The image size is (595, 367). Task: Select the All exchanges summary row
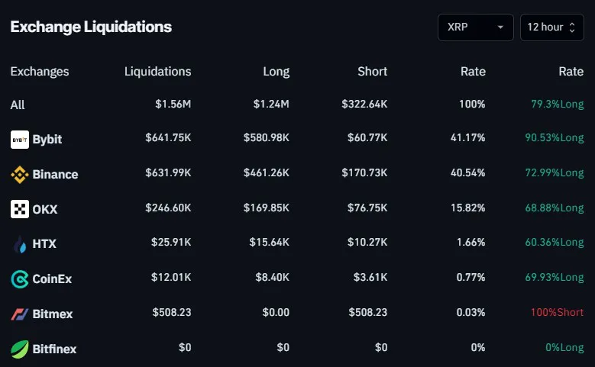pos(18,105)
